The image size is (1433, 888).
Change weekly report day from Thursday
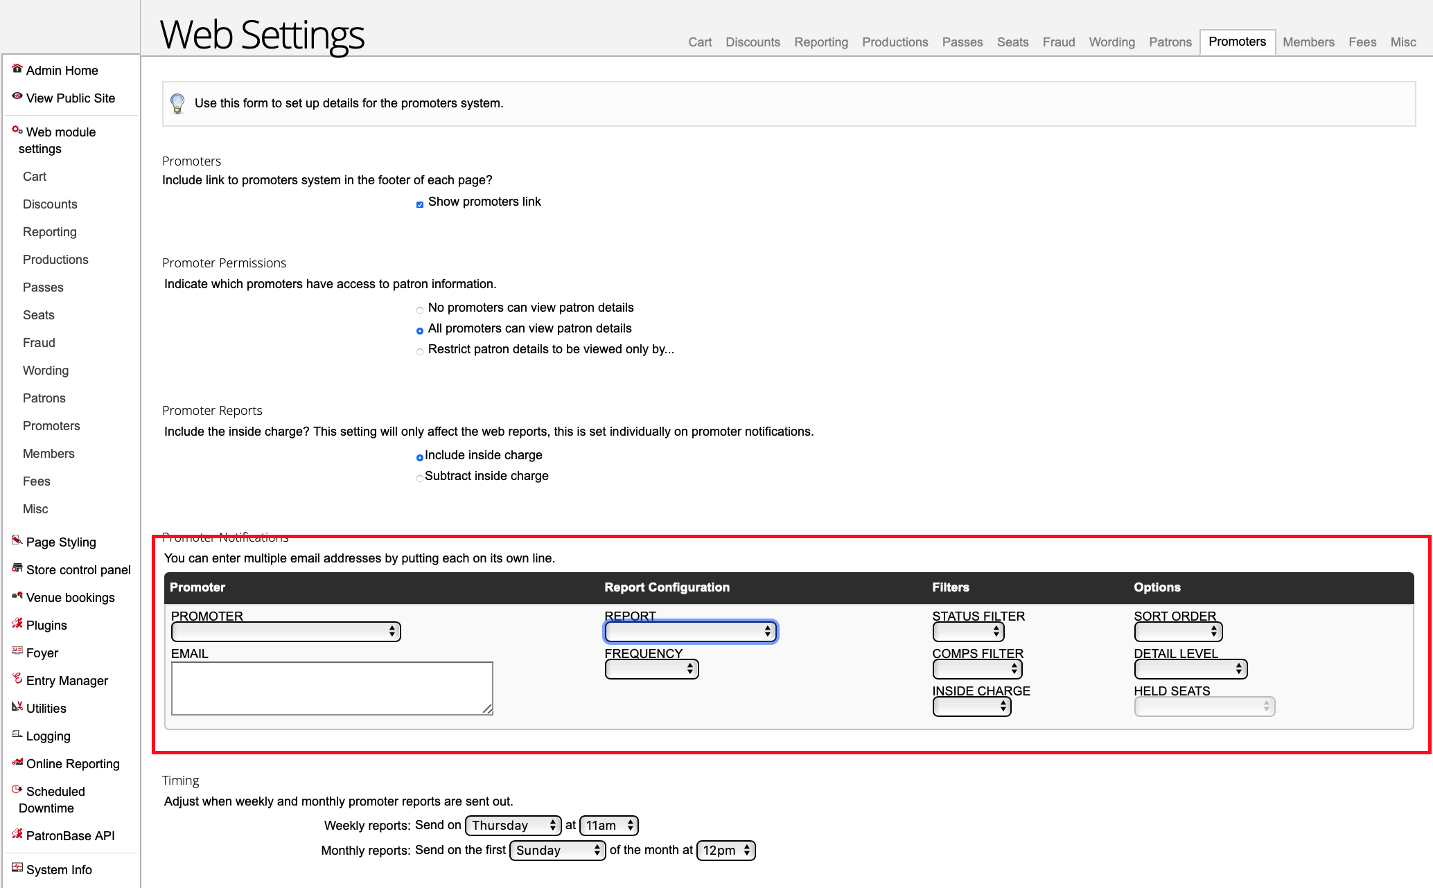(513, 826)
